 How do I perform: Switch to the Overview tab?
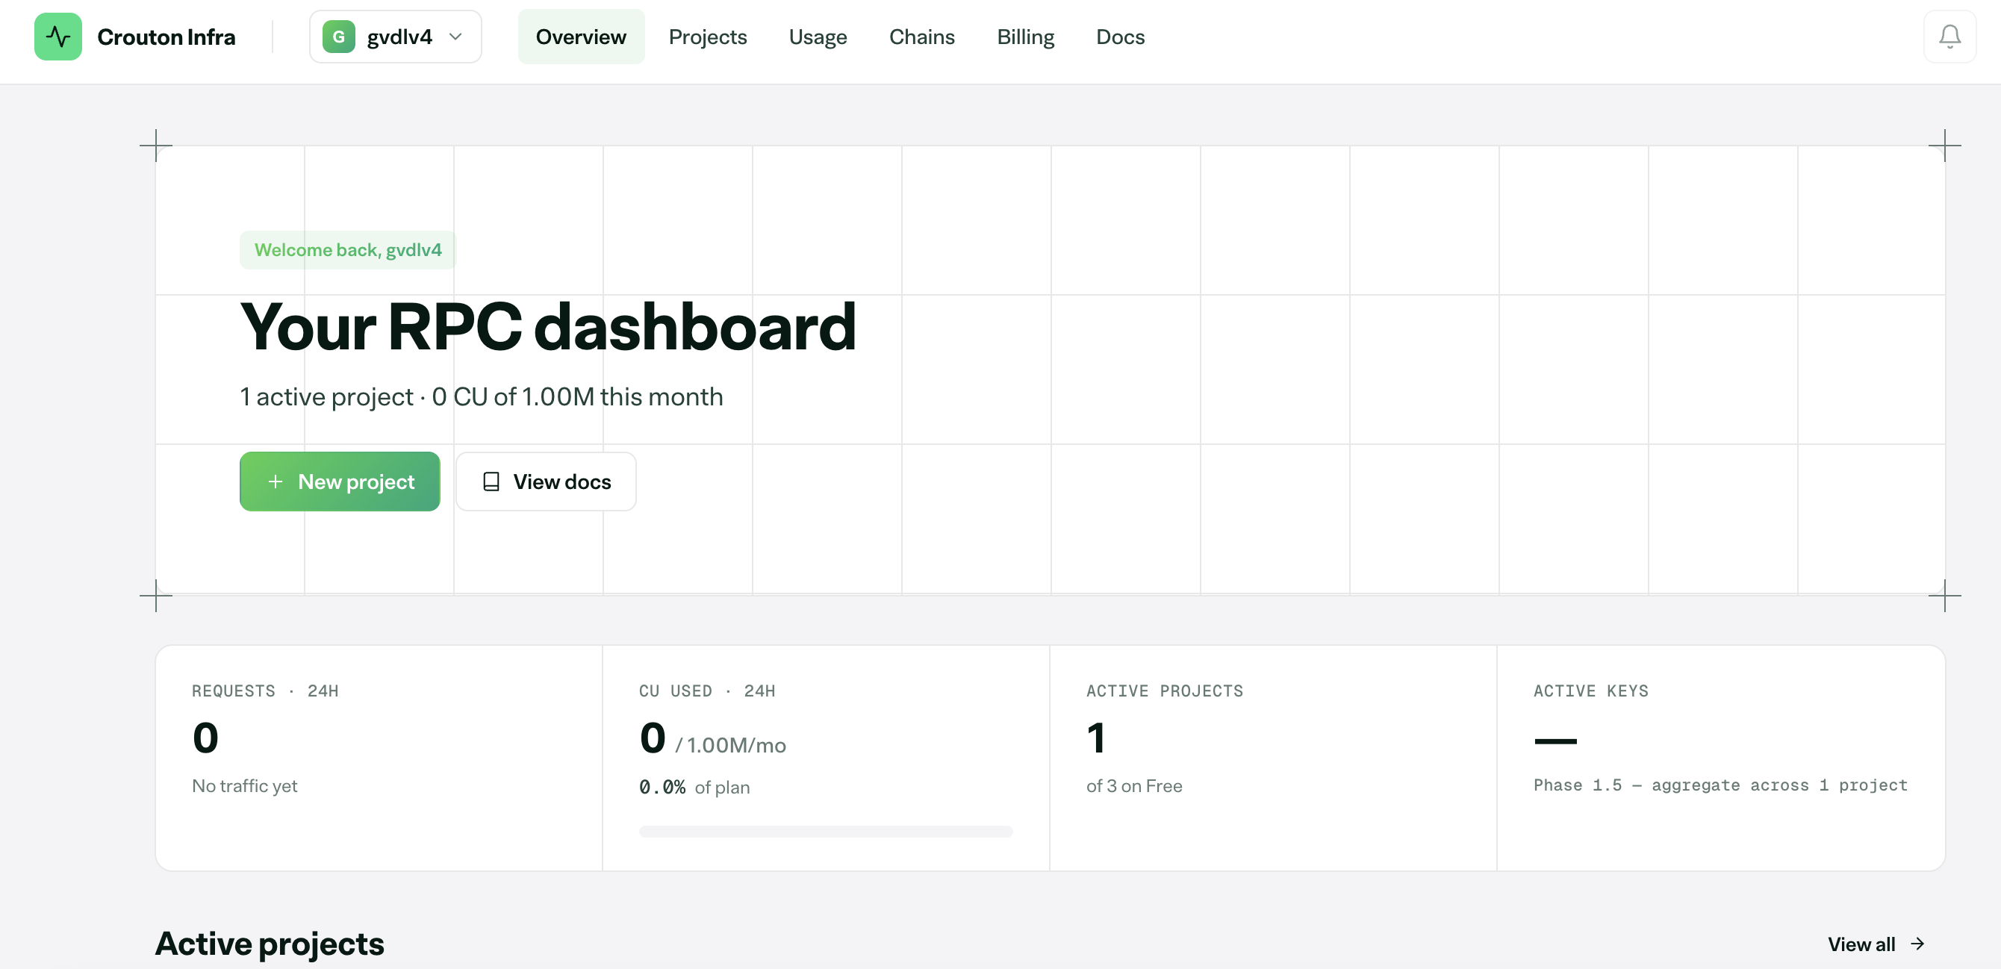(x=581, y=37)
